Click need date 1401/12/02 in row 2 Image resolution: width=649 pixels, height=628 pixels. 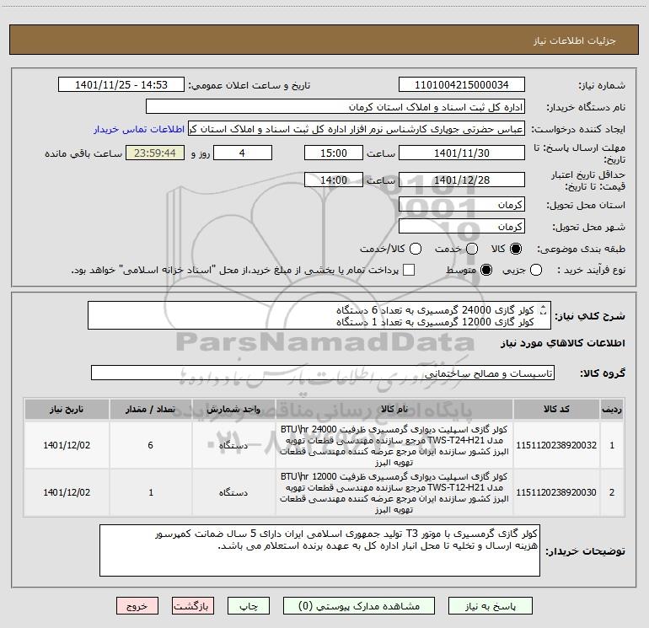tap(67, 492)
